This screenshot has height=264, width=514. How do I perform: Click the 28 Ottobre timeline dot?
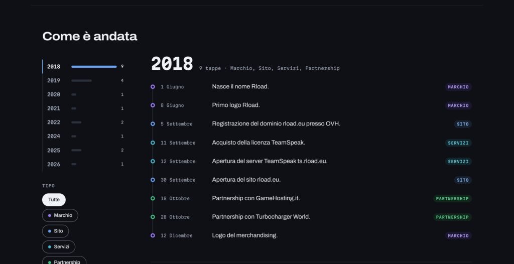tap(153, 217)
